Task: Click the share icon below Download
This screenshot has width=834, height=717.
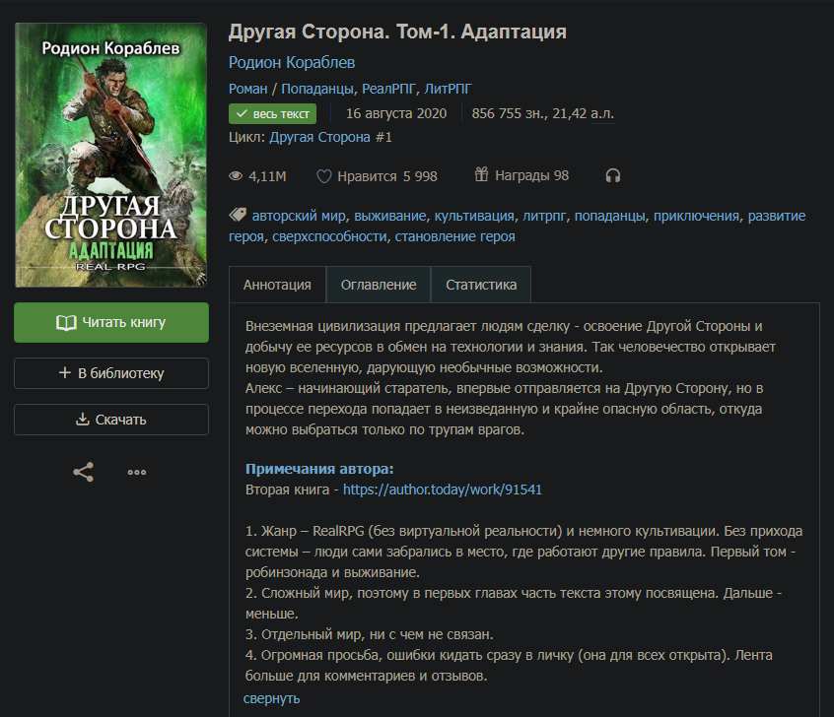Action: click(x=84, y=472)
